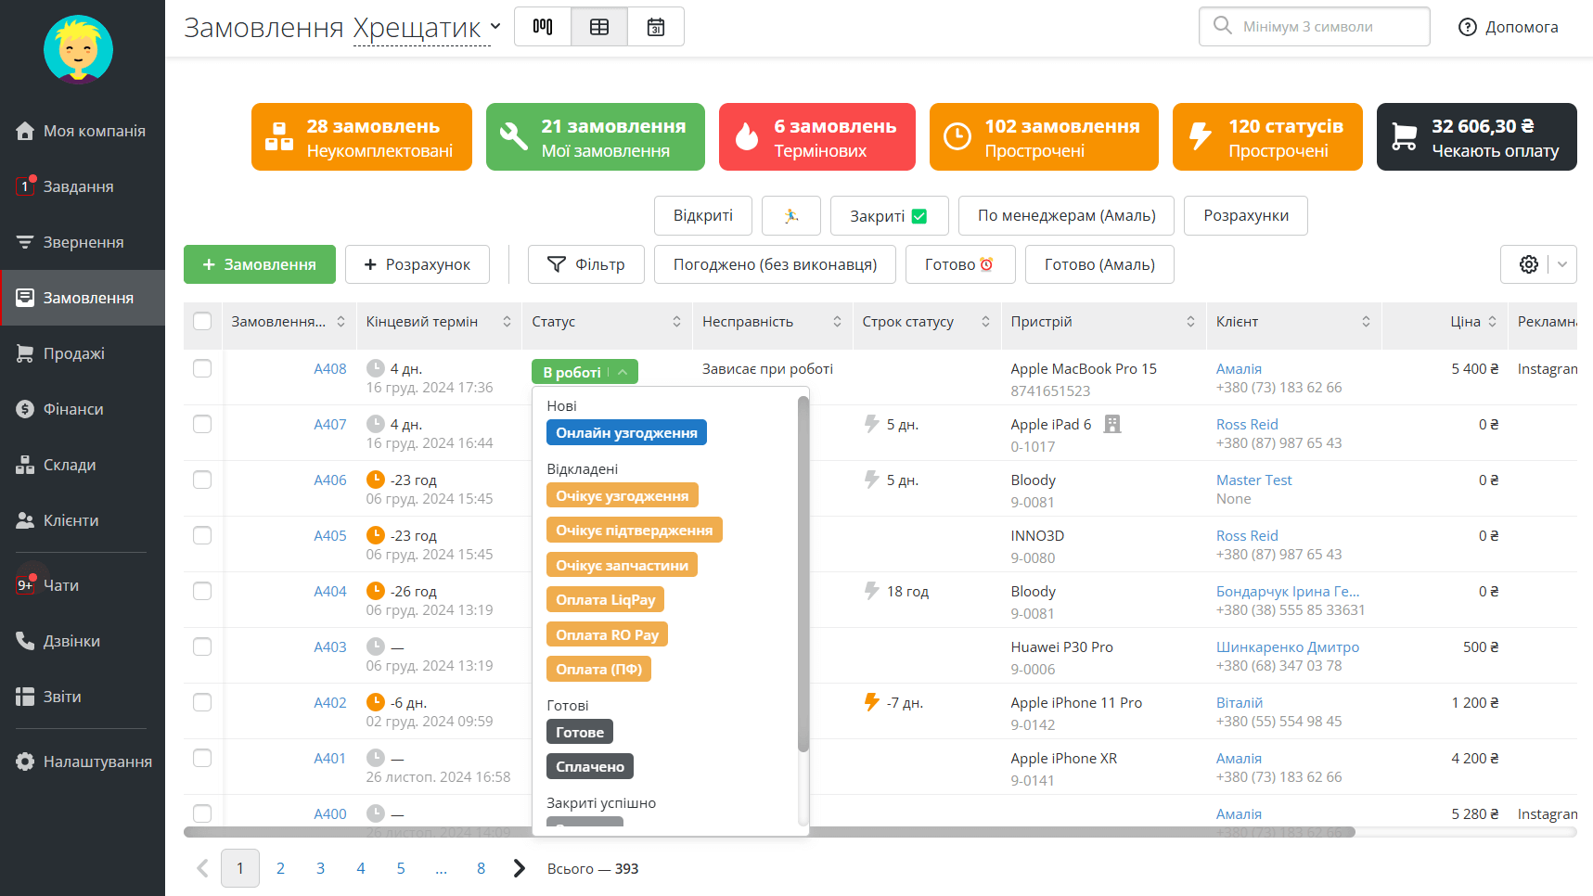The height and width of the screenshot is (896, 1593).
Task: Click + Розрахунок button
Action: point(418,264)
